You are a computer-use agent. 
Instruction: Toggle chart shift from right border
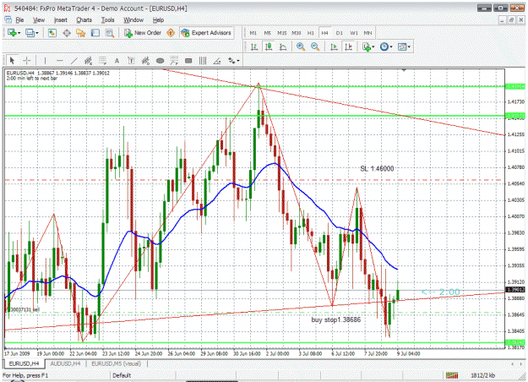pyautogui.click(x=348, y=46)
